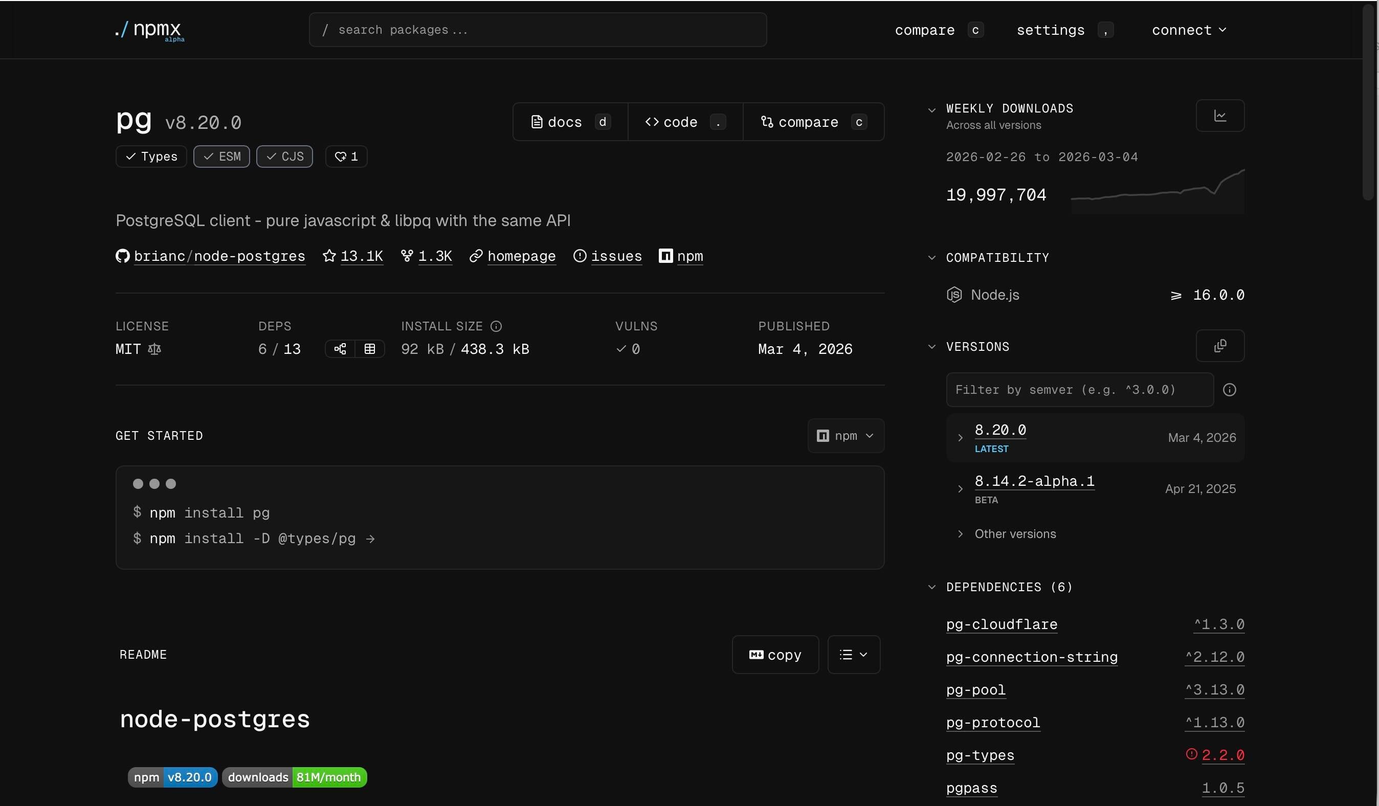The image size is (1379, 806).
Task: Click the copy versions icon button
Action: [1220, 346]
